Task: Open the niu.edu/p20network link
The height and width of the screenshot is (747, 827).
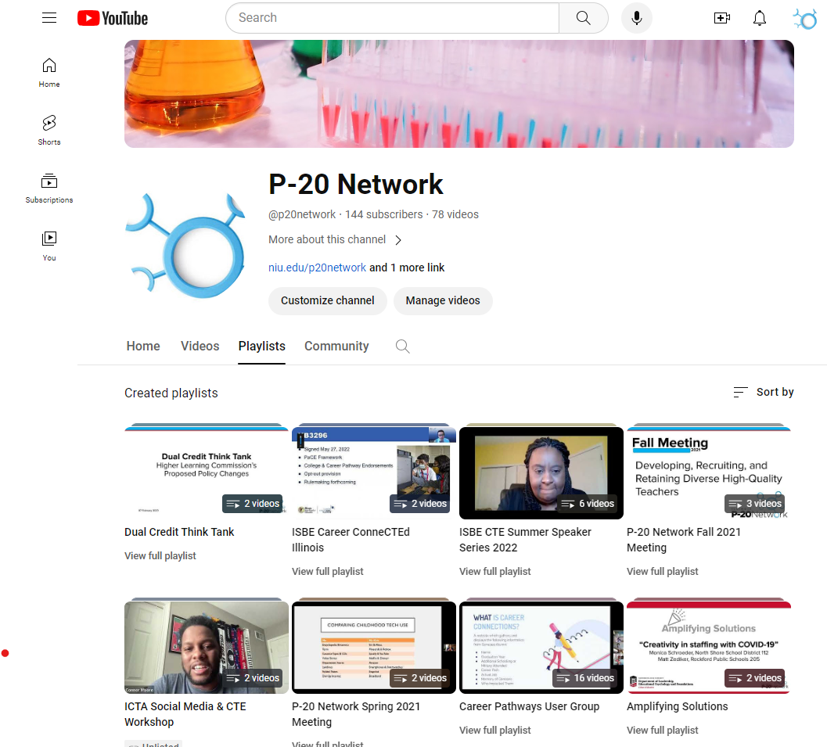Action: click(317, 268)
